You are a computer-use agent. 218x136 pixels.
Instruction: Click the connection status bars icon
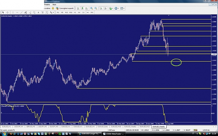195,130
